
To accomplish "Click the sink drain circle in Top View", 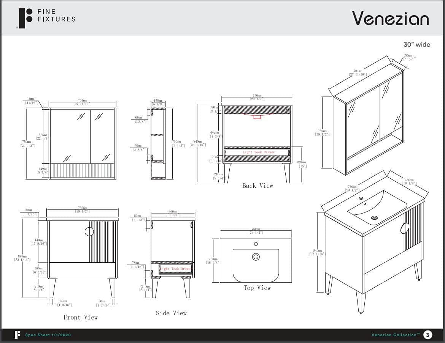I will 256,257.
